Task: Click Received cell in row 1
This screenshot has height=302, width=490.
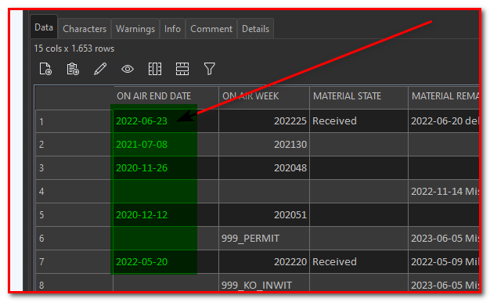Action: click(x=358, y=121)
